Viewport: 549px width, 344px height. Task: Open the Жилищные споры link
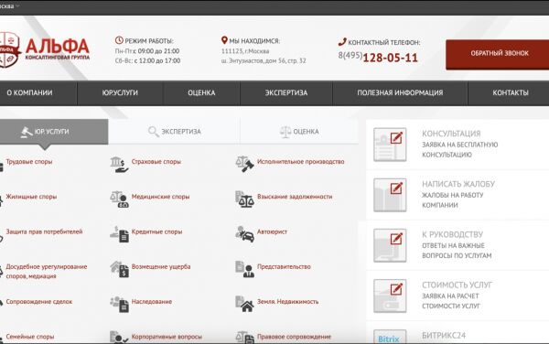pyautogui.click(x=31, y=197)
